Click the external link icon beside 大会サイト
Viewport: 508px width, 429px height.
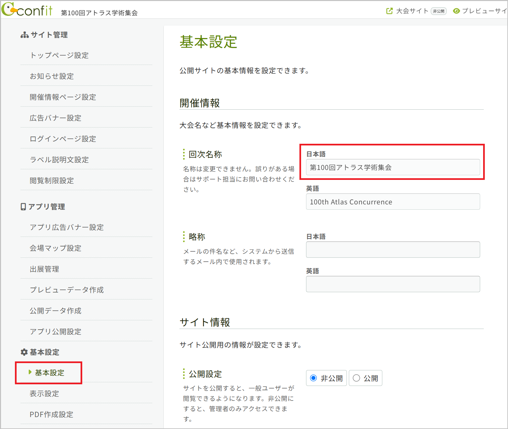pos(389,11)
